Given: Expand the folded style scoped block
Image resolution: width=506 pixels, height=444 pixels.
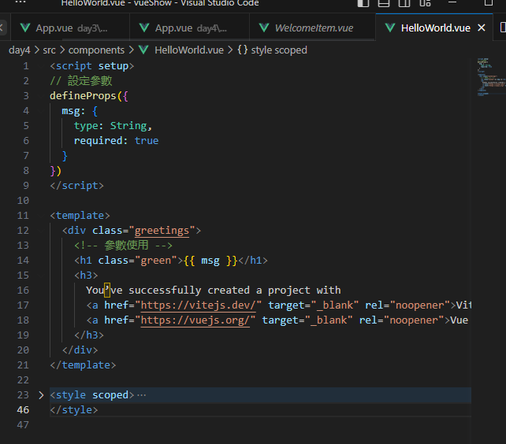Looking at the screenshot, I should 41,395.
